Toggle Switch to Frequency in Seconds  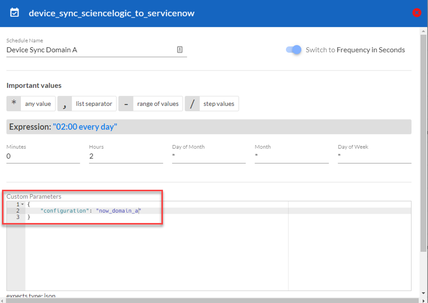click(x=293, y=50)
